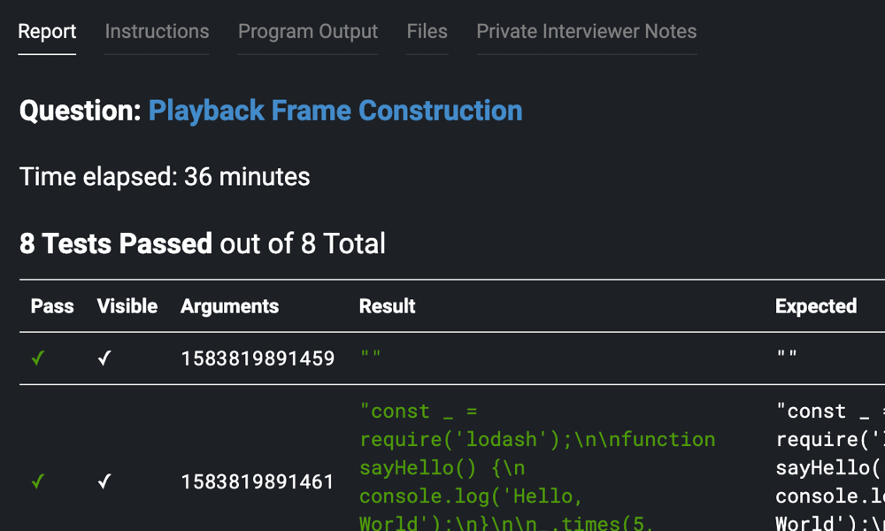Switch to the Program Output tab

pos(307,32)
